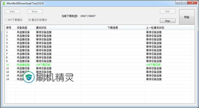The height and width of the screenshot is (108, 199).
Task: Select row number 9 in the device list
Action: point(99,61)
